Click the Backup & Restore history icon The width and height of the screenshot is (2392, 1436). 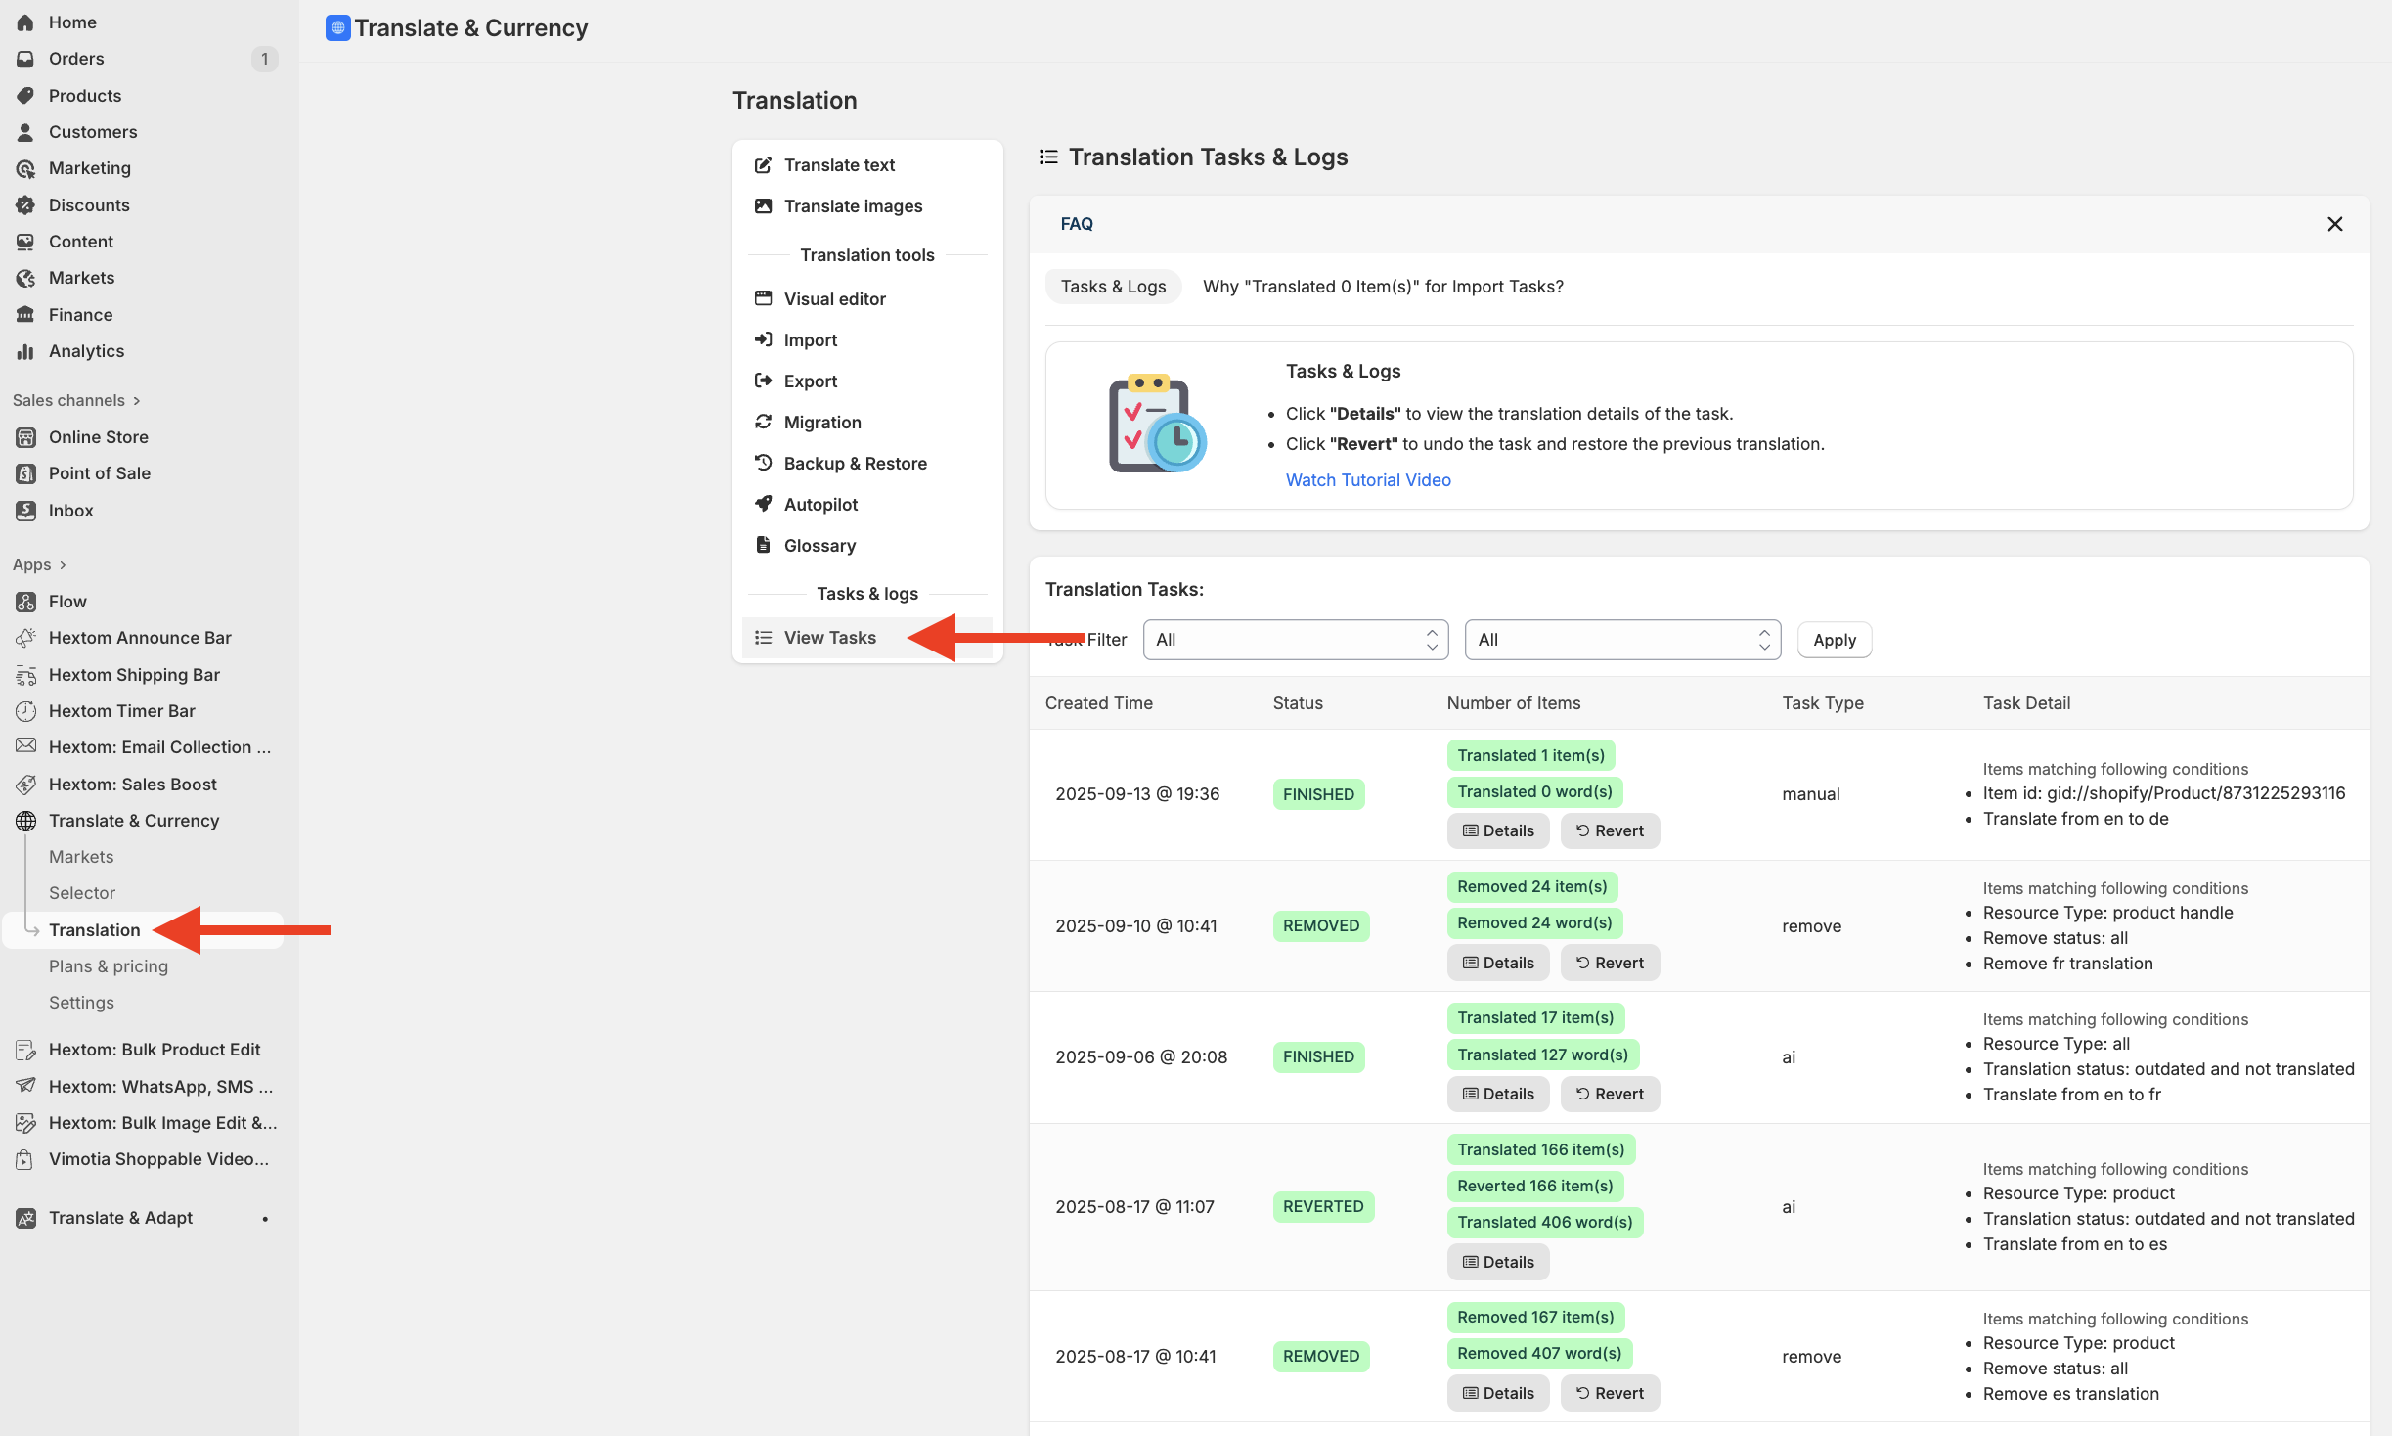pos(764,463)
